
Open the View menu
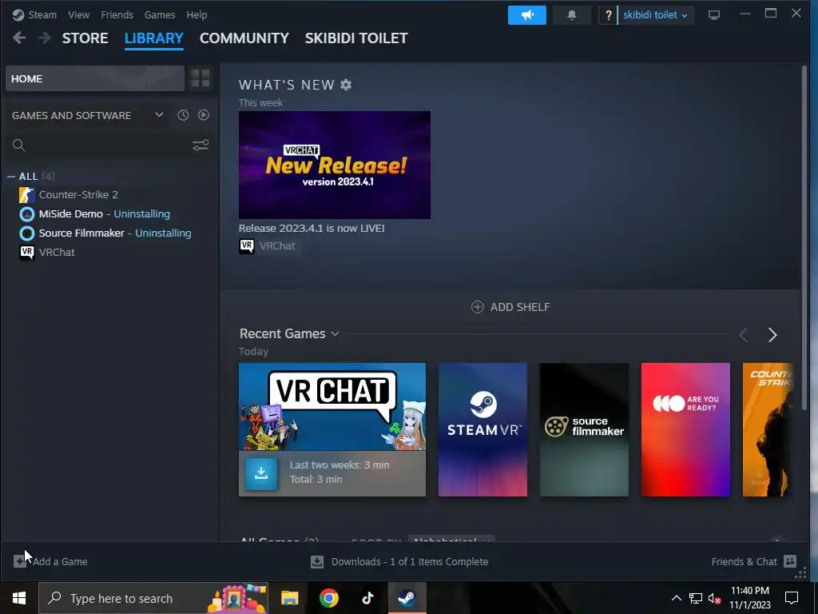click(79, 14)
